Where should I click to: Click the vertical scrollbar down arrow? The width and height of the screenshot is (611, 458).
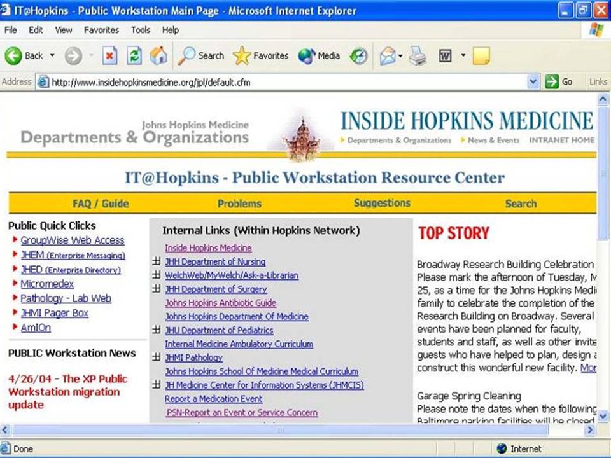pos(603,415)
